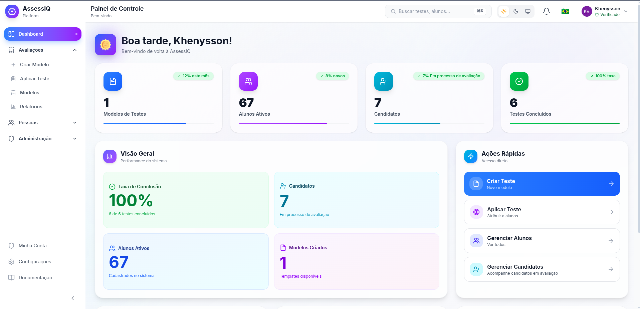The height and width of the screenshot is (309, 640).
Task: Click the '100% taxa' badge
Action: pyautogui.click(x=603, y=76)
